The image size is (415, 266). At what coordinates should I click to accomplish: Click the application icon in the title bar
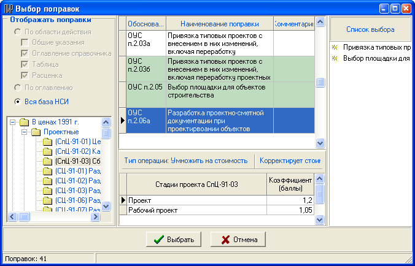pos(7,9)
